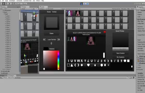Image resolution: width=145 pixels, height=93 pixels.
Task: Click the Save Creation button
Action: (x=120, y=53)
